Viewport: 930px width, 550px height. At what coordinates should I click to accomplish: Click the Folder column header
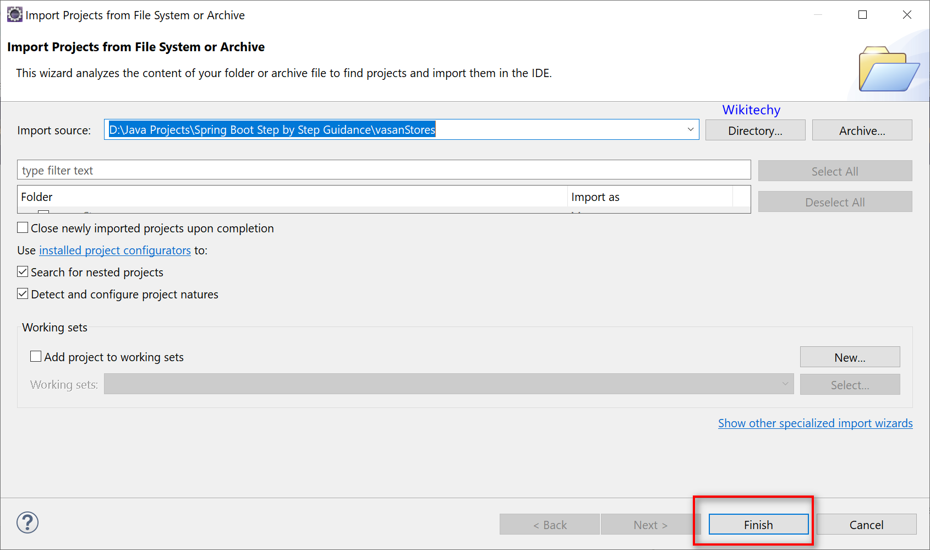click(x=292, y=197)
